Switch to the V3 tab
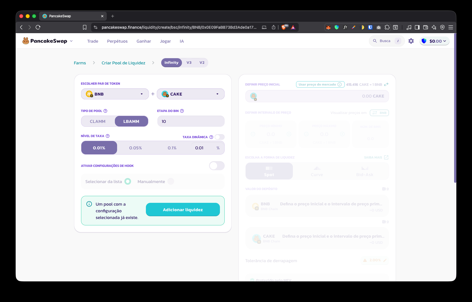The width and height of the screenshot is (472, 302). tap(189, 63)
